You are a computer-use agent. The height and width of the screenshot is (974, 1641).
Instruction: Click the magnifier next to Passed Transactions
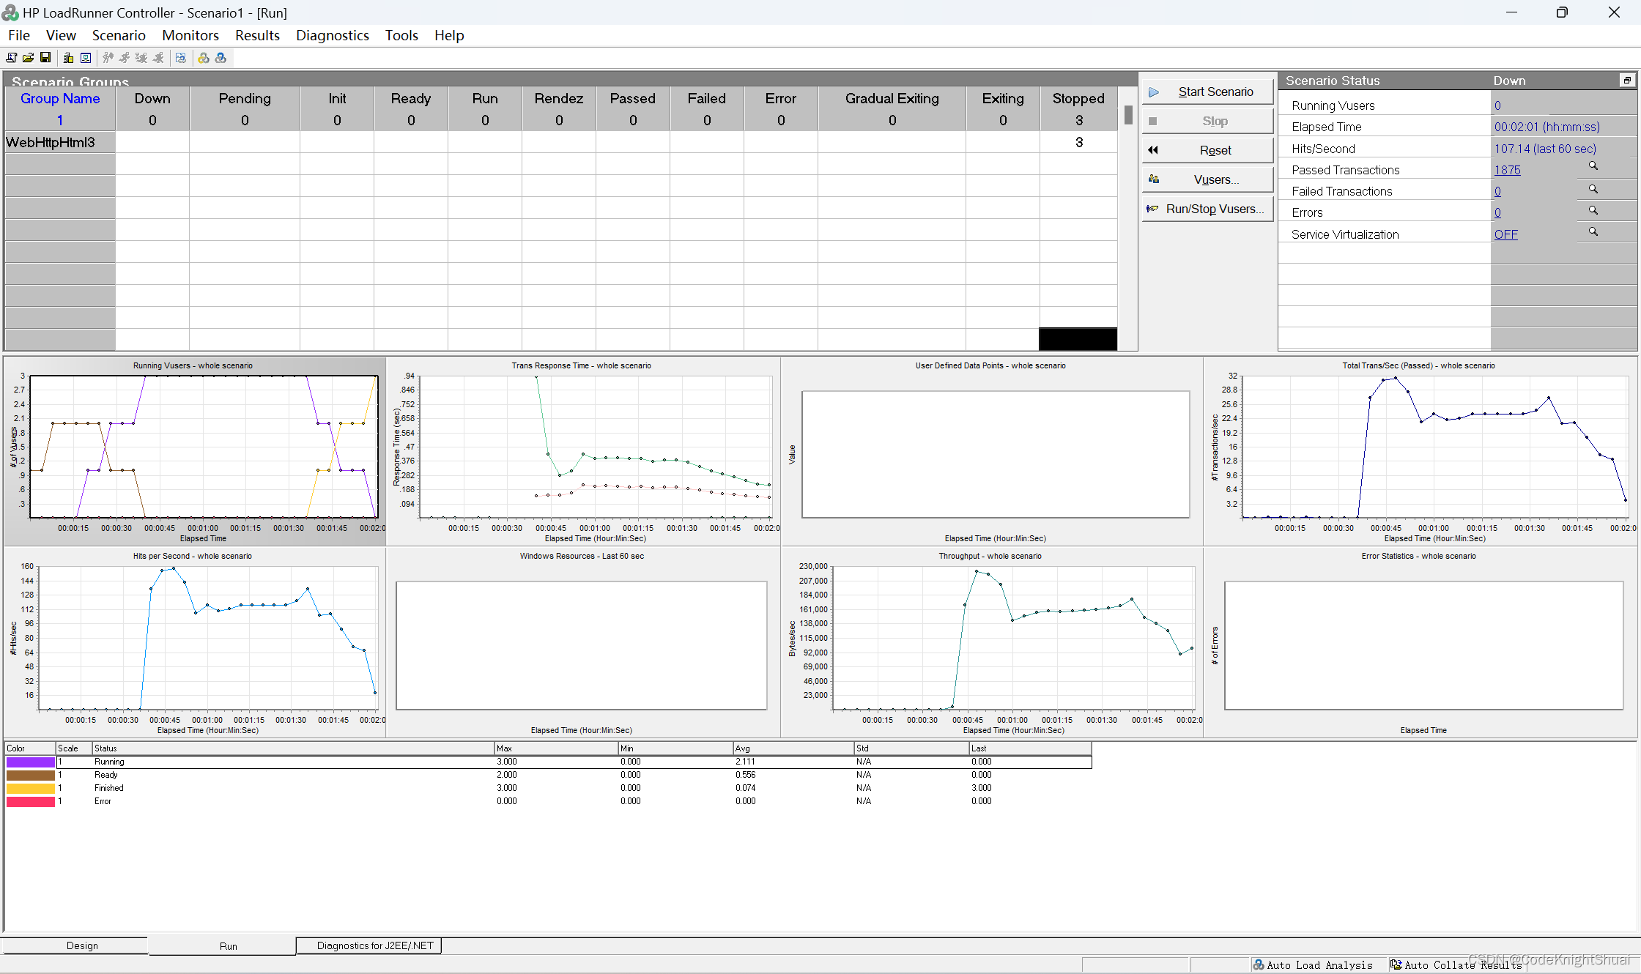coord(1593,166)
